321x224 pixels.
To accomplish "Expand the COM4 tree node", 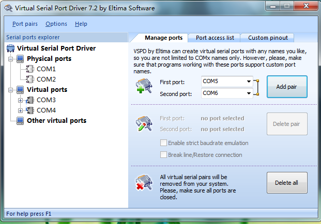I will pos(20,110).
